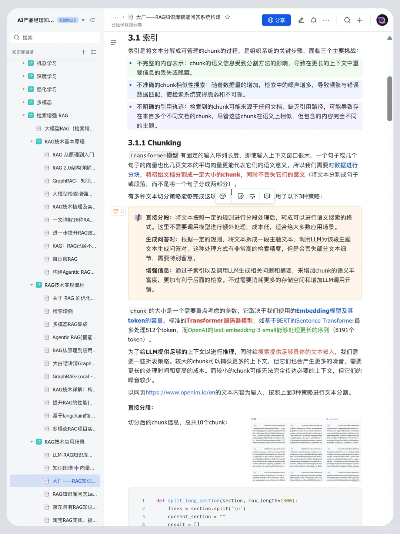Click the edit-note icon in floating toolbar
This screenshot has height=534, width=400.
(x=240, y=196)
